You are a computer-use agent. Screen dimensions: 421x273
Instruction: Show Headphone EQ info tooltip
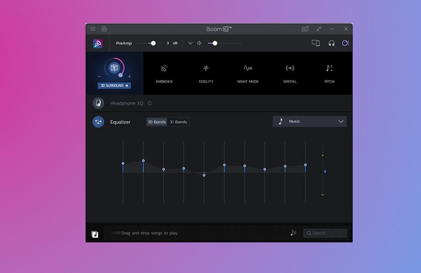point(150,103)
